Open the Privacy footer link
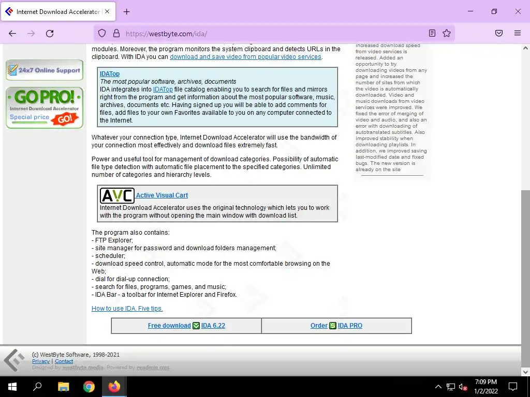Screen dimensions: 530x397 click(x=41, y=361)
